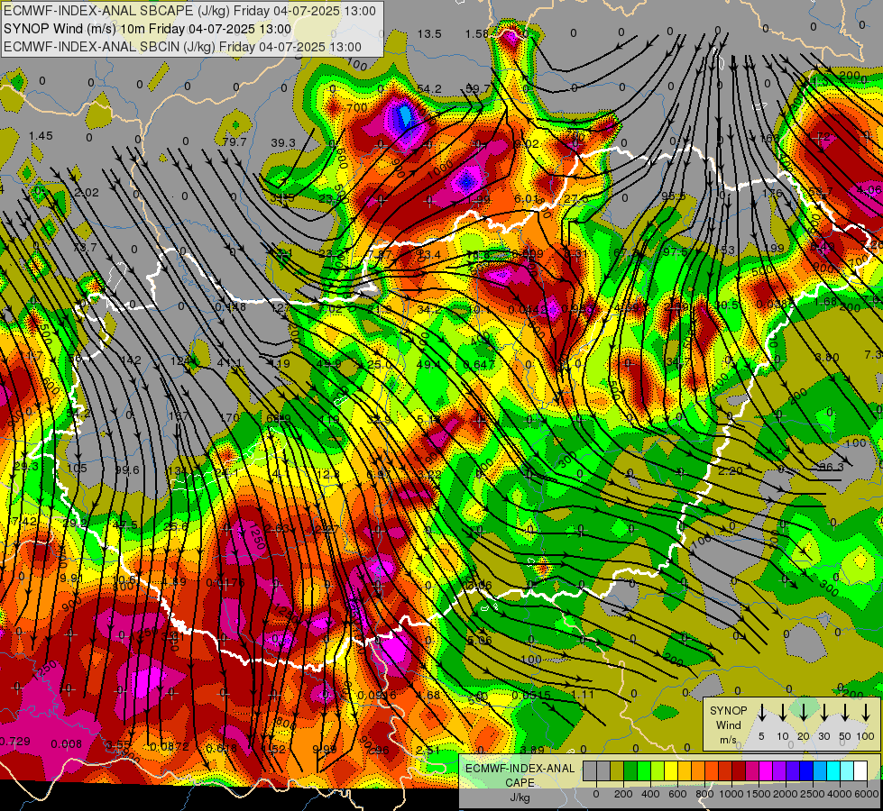This screenshot has width=883, height=811.
Task: Select the dark green CAPE scale swatch
Action: click(x=630, y=771)
